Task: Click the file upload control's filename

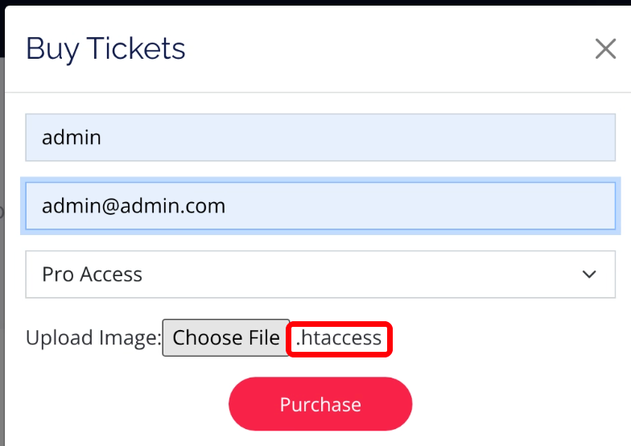Action: click(x=339, y=338)
